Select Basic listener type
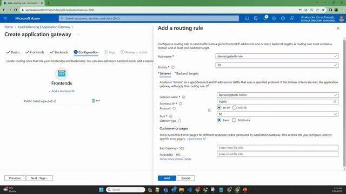Image resolution: width=346 pixels, height=194 pixels. pos(219,120)
